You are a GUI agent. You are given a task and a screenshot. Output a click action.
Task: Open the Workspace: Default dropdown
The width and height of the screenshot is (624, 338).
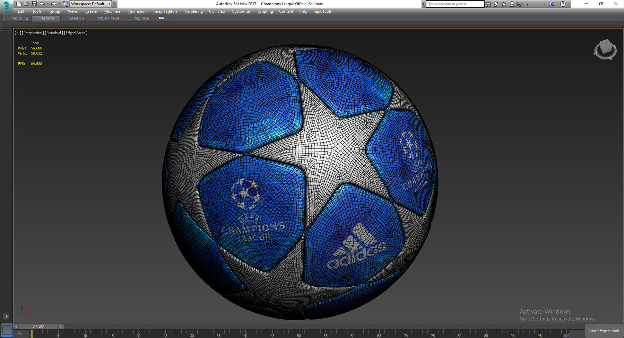90,4
